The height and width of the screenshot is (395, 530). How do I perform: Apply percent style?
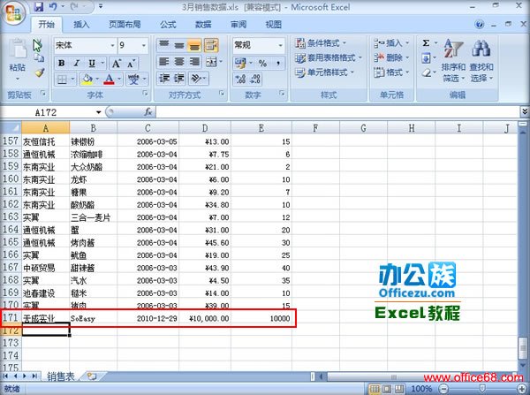(262, 63)
